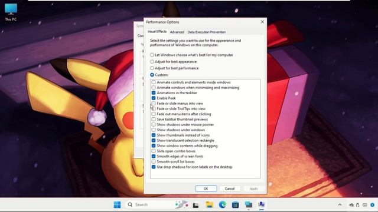Open the Windows Start menu

(117, 204)
